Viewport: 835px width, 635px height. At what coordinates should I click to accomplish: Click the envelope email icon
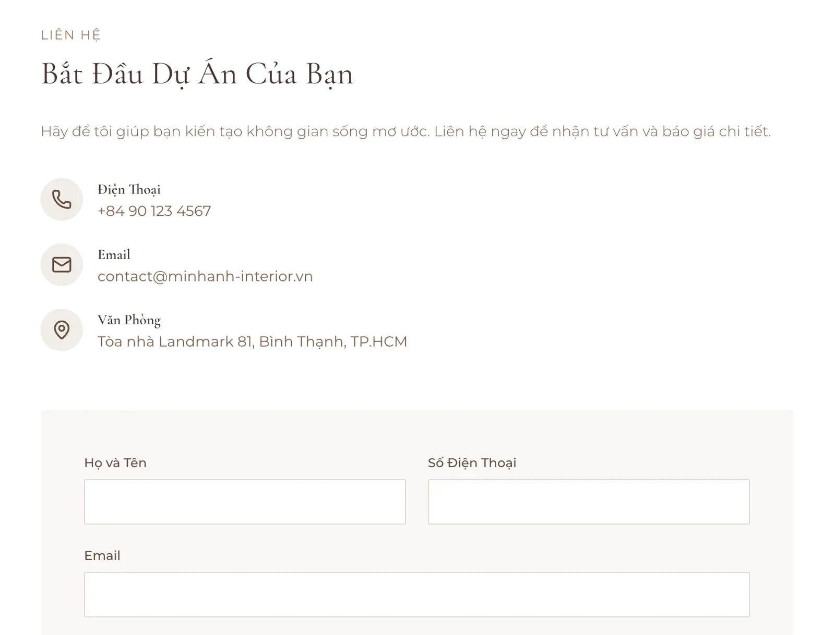(62, 265)
